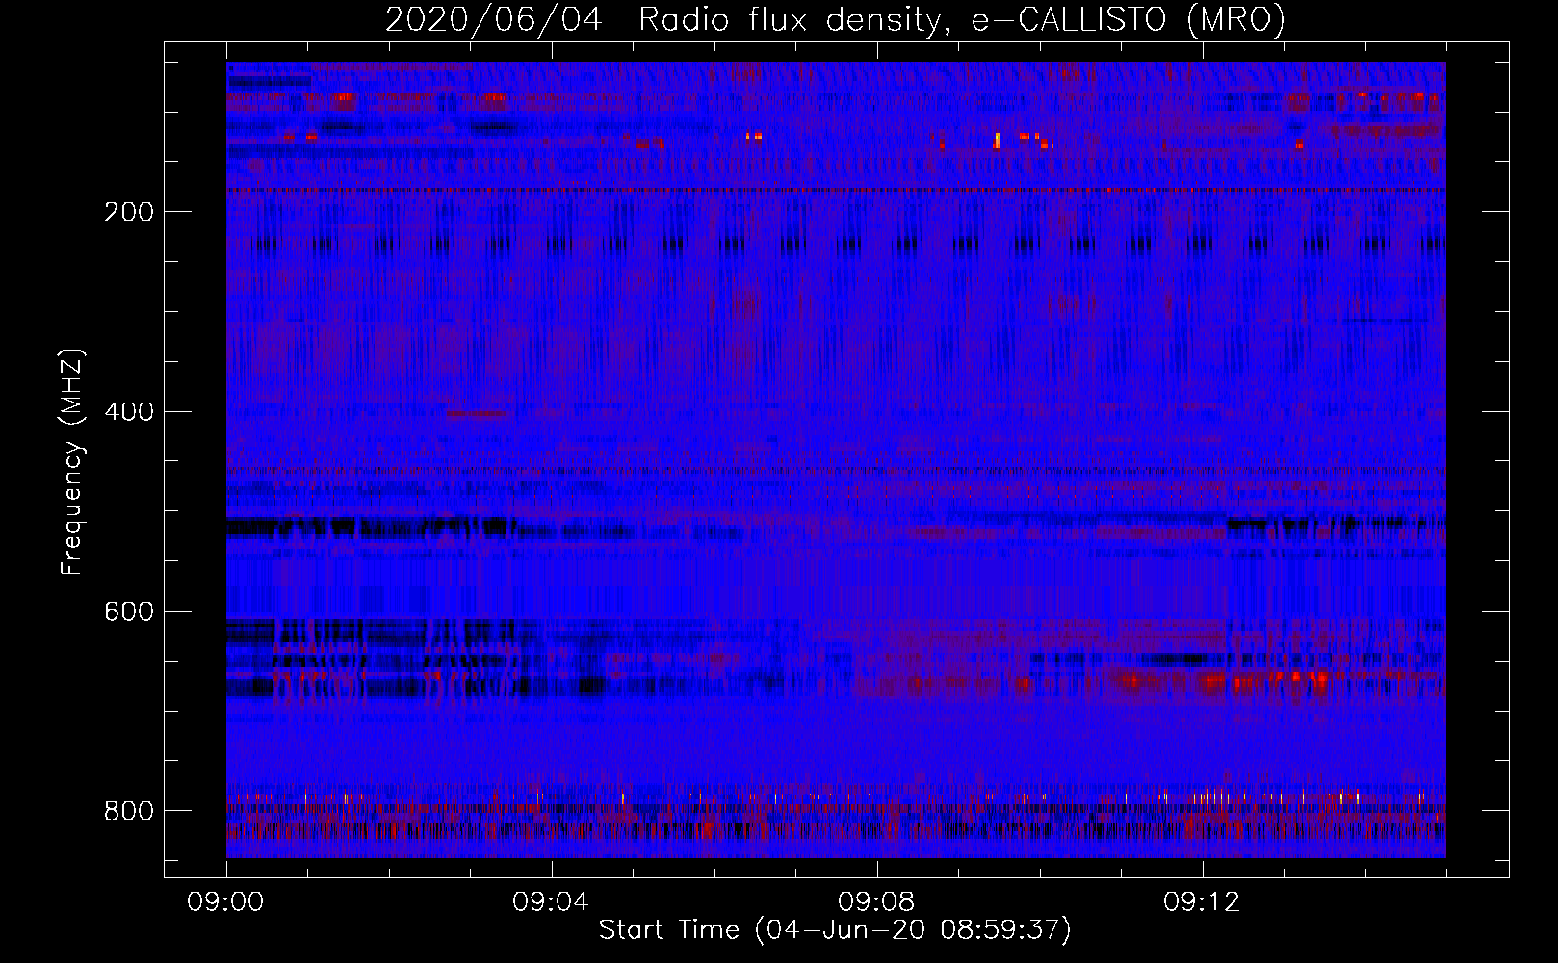Image resolution: width=1558 pixels, height=963 pixels.
Task: Click the 09:04 time tick label
Action: tap(551, 902)
